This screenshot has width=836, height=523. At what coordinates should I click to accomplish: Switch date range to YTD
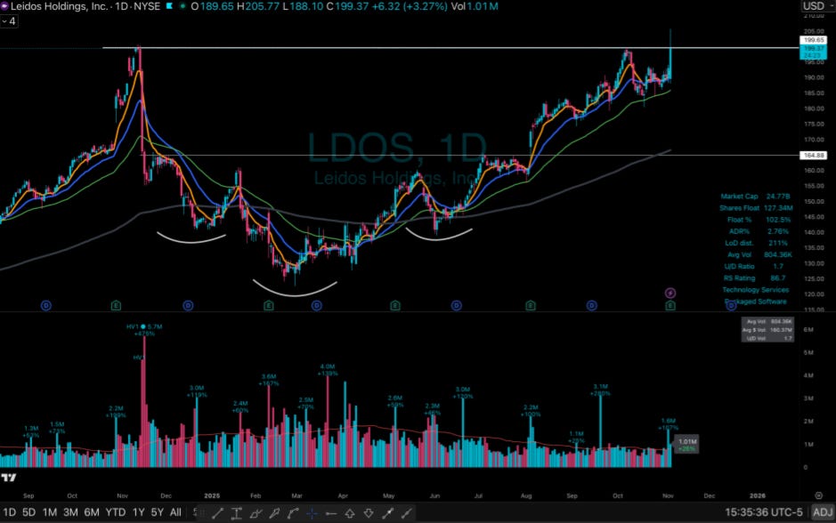115,512
